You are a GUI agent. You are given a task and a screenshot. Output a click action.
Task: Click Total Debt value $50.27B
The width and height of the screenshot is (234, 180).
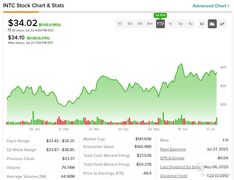(144, 164)
